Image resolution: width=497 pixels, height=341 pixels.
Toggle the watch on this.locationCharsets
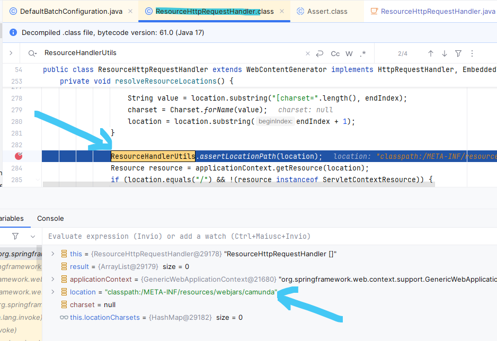pos(63,317)
